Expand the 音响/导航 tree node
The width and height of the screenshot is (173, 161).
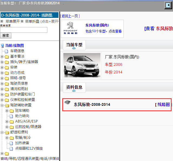[2, 153]
